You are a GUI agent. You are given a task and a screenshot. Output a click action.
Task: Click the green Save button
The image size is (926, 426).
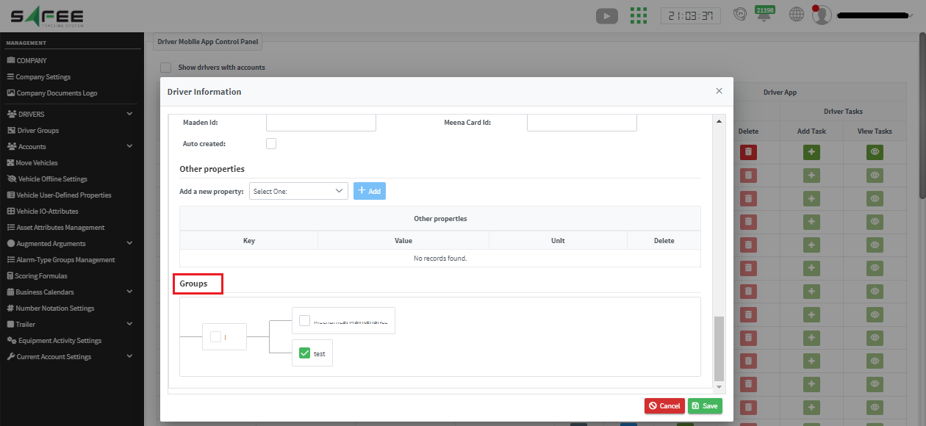pyautogui.click(x=705, y=406)
